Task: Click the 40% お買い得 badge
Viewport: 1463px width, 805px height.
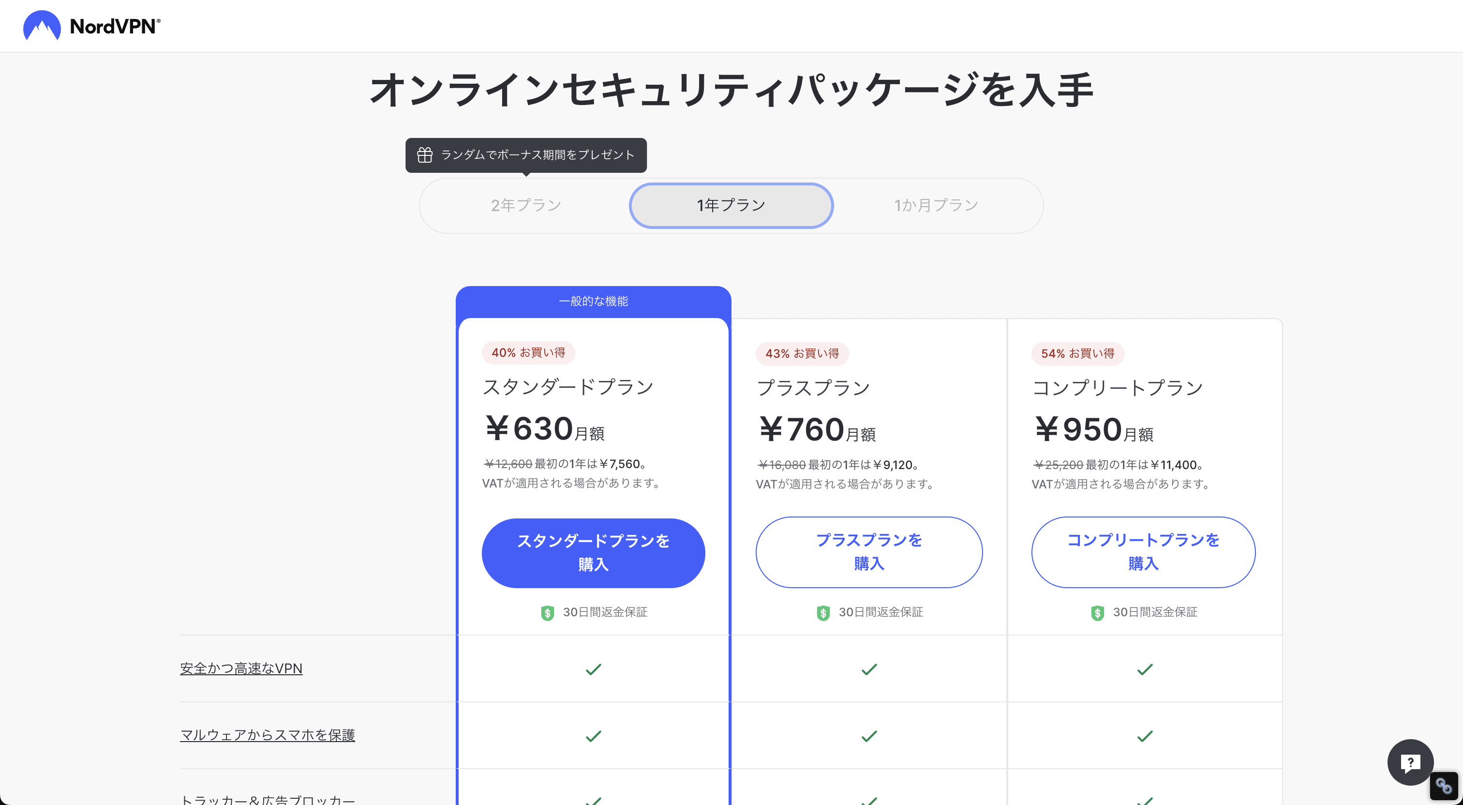Action: (528, 352)
